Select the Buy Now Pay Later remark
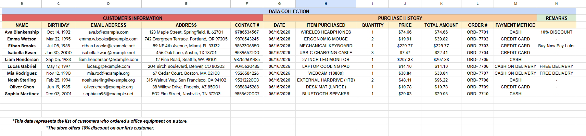 click(556, 46)
